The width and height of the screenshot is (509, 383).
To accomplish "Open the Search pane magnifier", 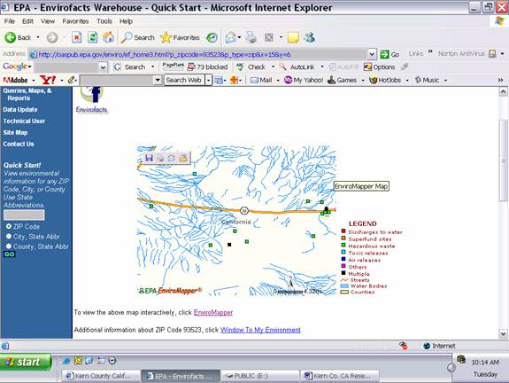I will tap(137, 38).
